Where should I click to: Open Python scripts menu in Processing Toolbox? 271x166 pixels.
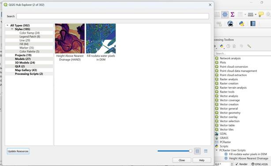coord(222,46)
